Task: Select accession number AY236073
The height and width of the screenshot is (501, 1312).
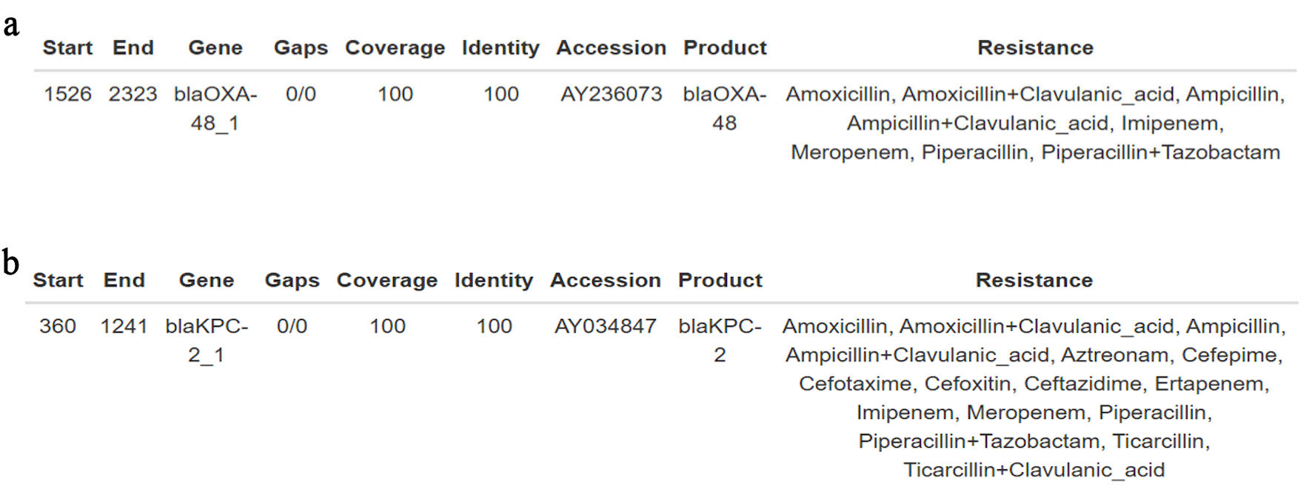Action: (x=611, y=94)
